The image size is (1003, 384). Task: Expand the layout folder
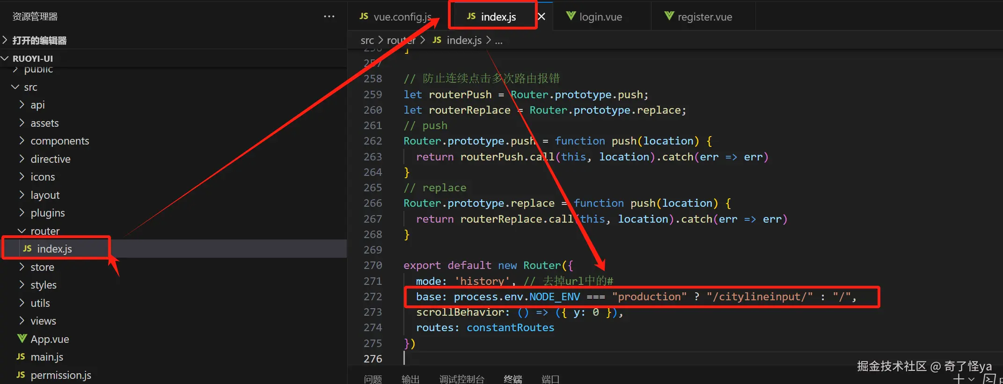click(45, 195)
